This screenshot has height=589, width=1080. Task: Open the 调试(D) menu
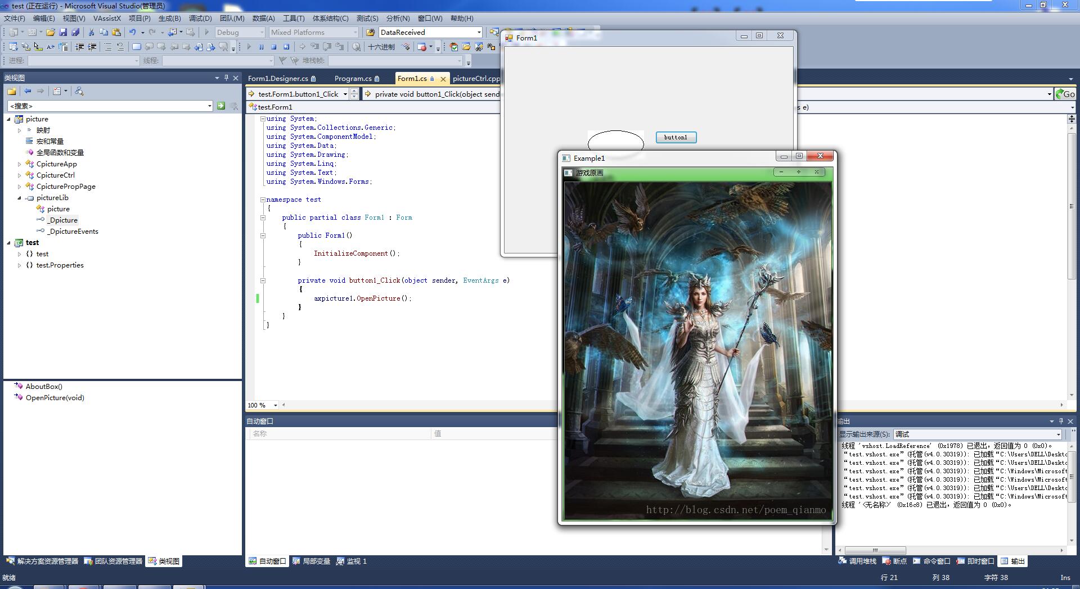point(200,19)
